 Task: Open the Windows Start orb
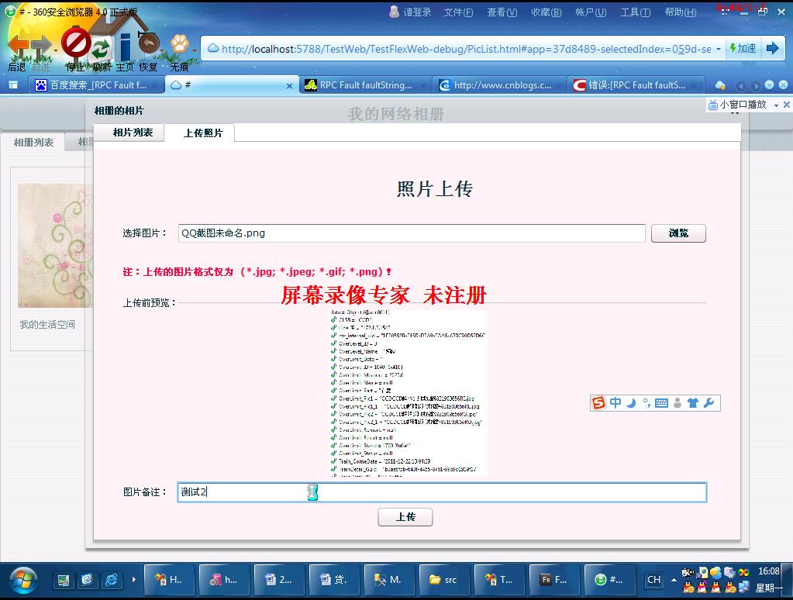(x=23, y=581)
